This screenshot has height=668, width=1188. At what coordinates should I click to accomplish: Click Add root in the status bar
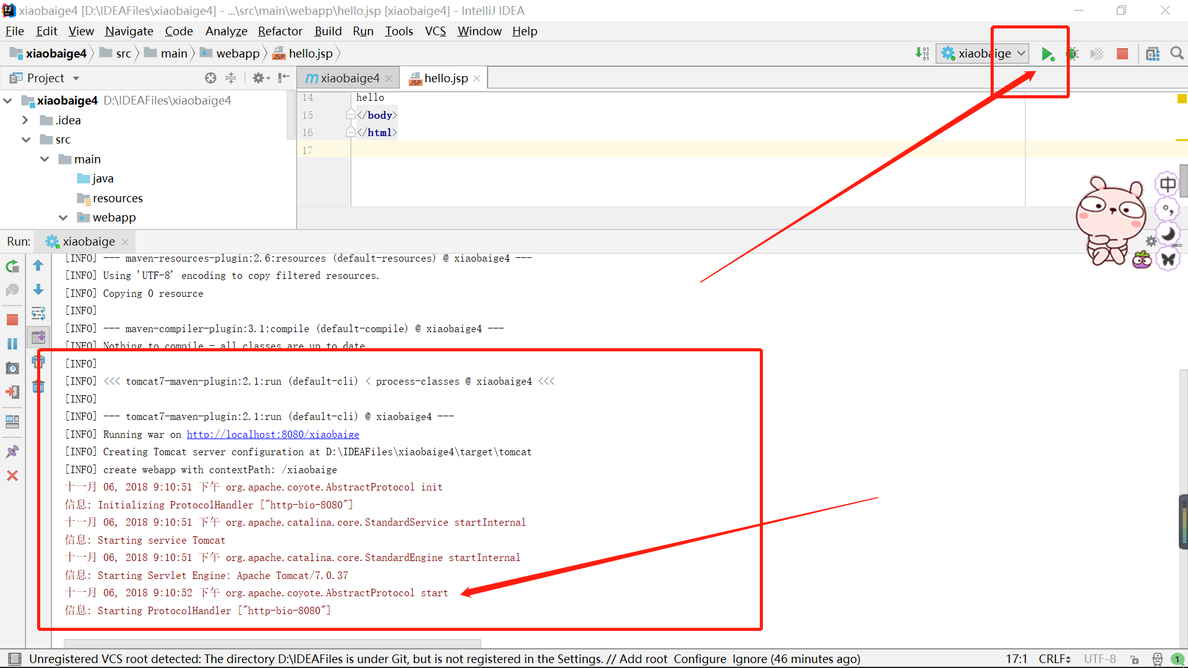(643, 659)
